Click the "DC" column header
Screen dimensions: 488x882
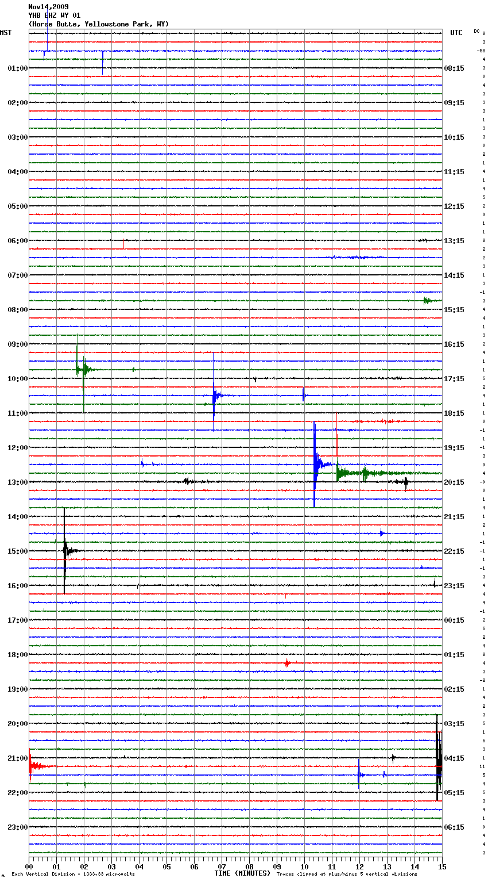pyautogui.click(x=477, y=31)
